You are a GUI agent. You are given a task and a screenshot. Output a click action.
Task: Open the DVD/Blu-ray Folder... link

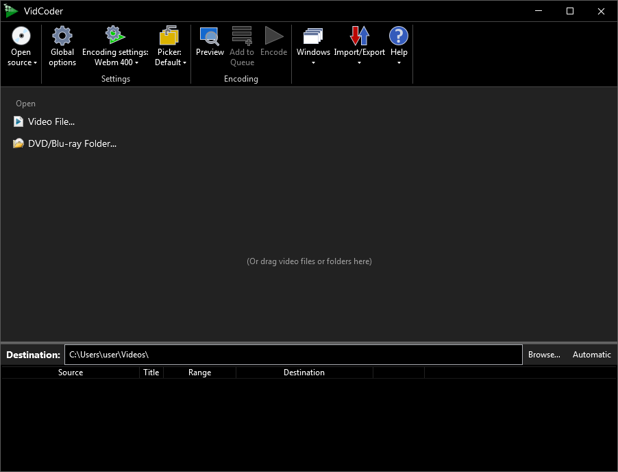tap(72, 143)
